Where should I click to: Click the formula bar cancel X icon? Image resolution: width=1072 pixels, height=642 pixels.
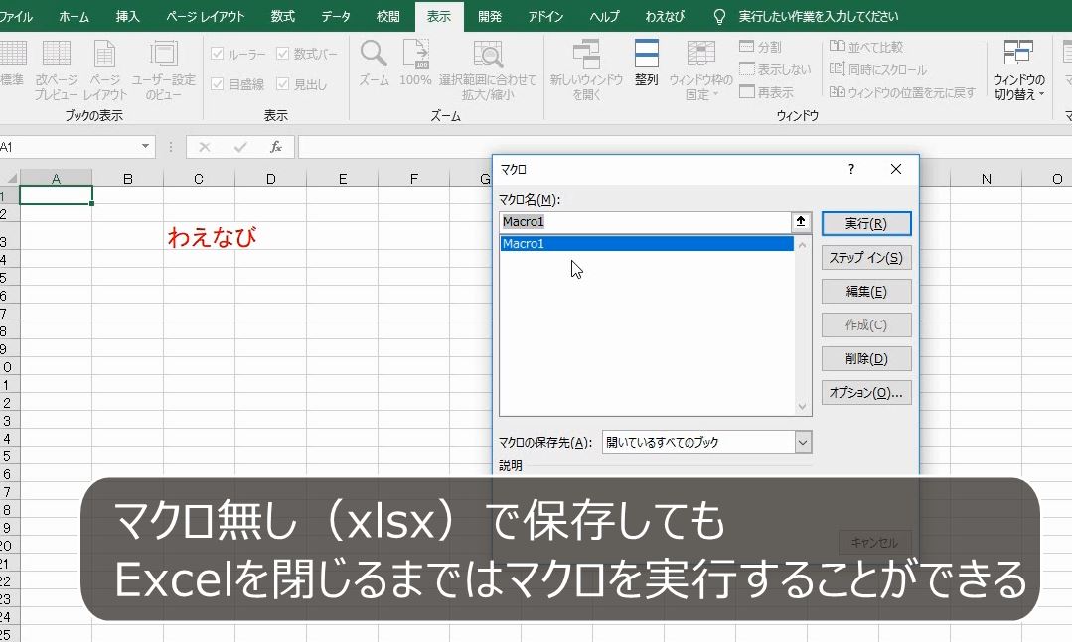click(205, 147)
